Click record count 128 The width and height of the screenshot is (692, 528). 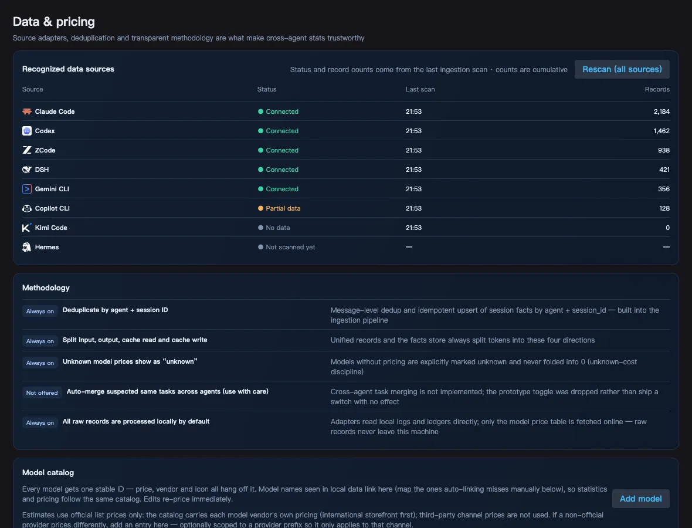[664, 208]
